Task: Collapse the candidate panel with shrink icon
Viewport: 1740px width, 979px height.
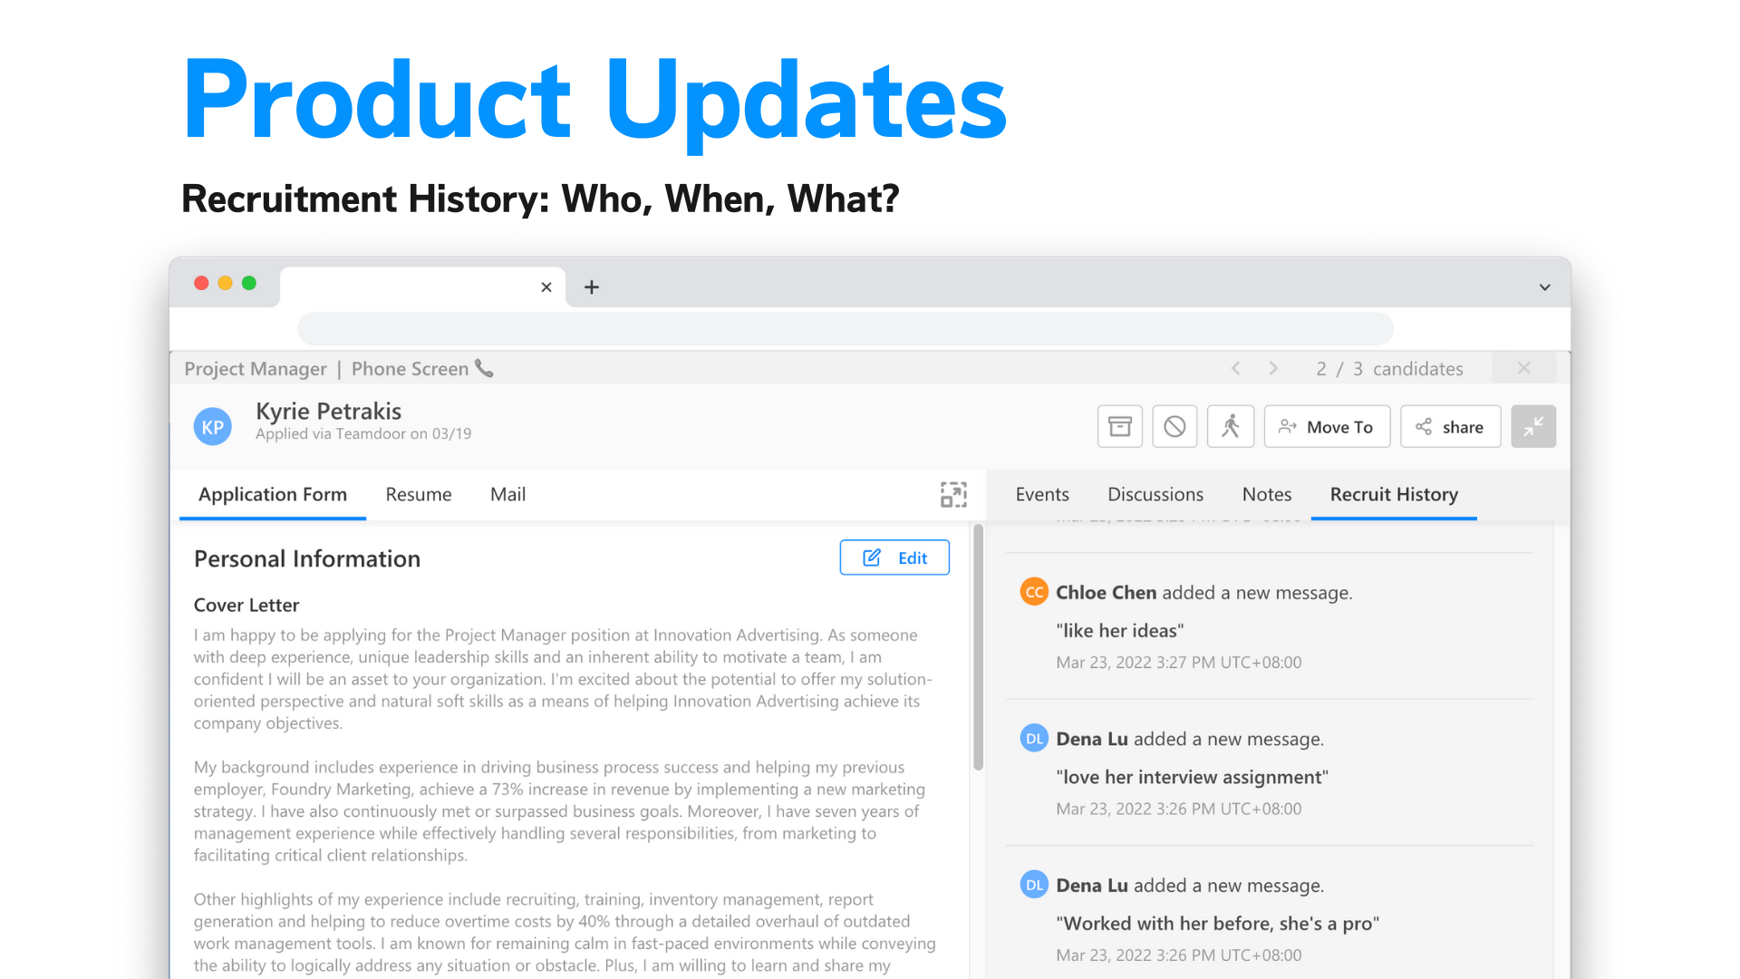Action: (1533, 426)
